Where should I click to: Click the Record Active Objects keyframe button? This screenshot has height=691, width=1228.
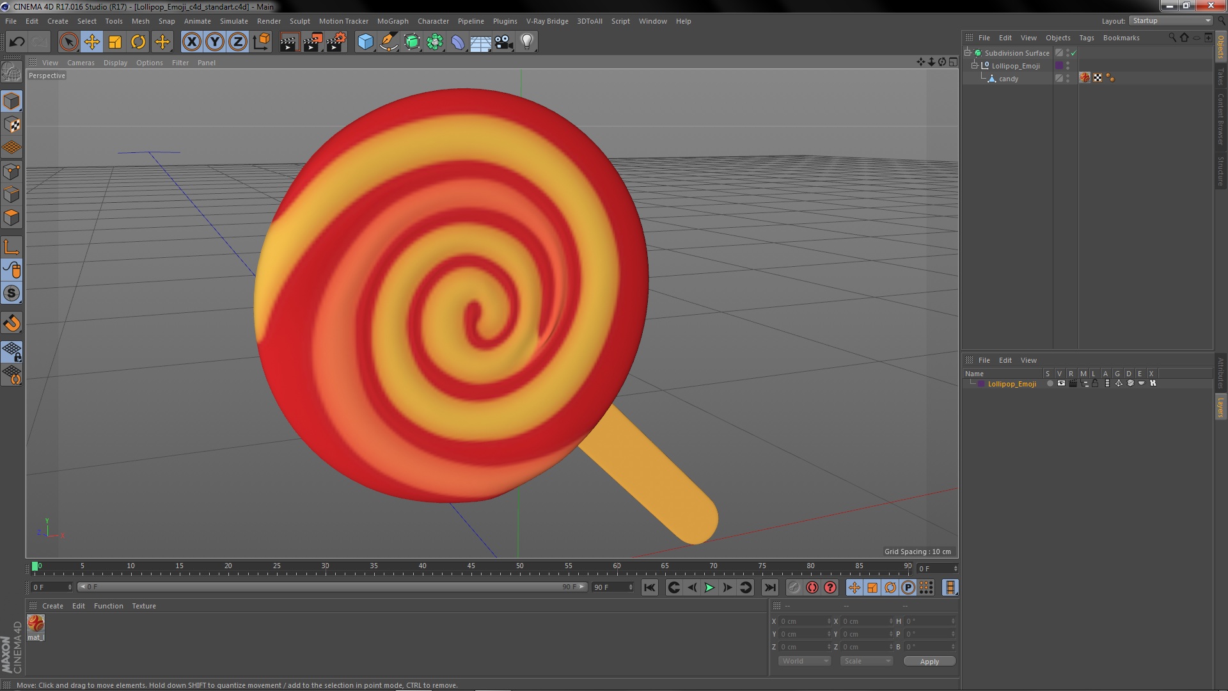coord(794,587)
